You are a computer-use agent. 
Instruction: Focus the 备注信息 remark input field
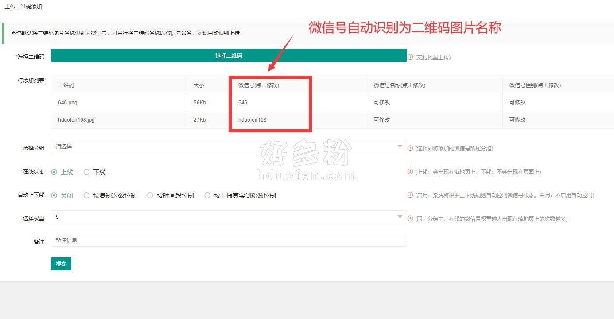229,240
